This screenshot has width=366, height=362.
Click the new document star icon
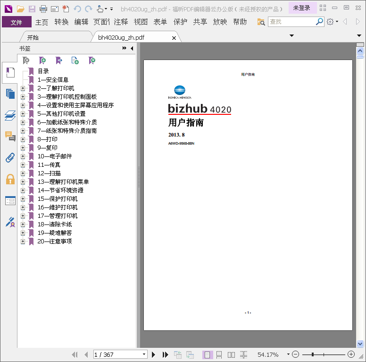pos(66,9)
